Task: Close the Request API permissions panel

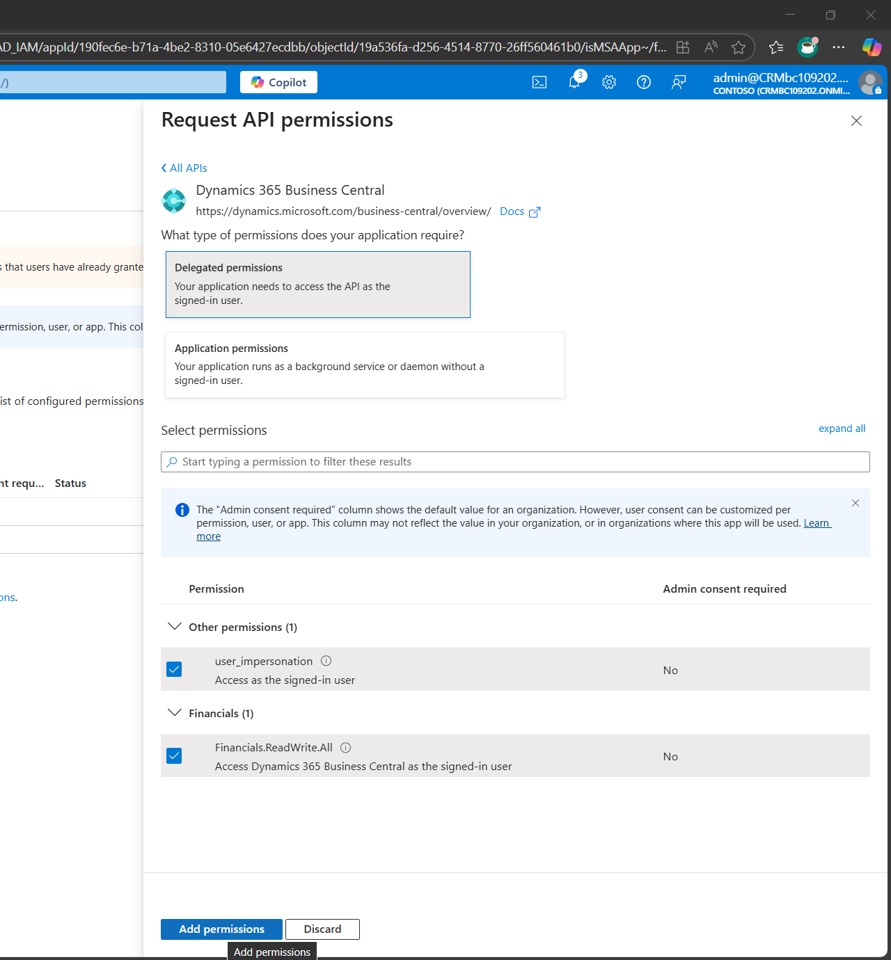Action: click(856, 121)
